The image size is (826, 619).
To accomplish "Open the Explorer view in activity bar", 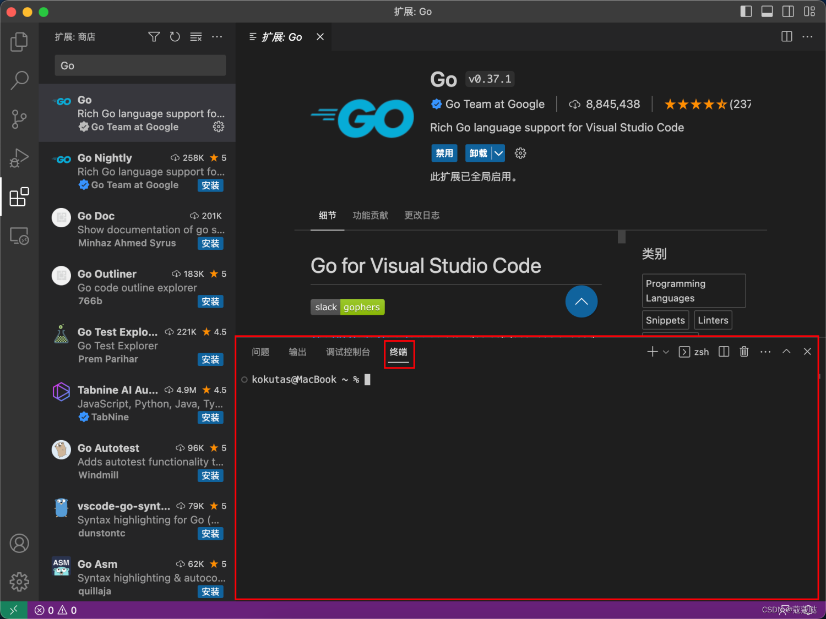I will click(x=19, y=42).
